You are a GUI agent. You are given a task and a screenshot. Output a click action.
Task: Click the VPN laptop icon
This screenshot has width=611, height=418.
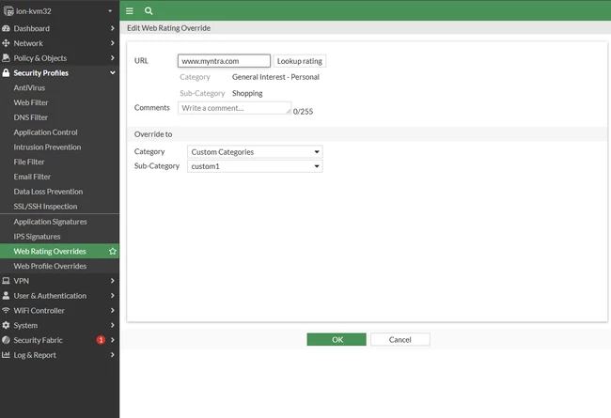(x=6, y=281)
